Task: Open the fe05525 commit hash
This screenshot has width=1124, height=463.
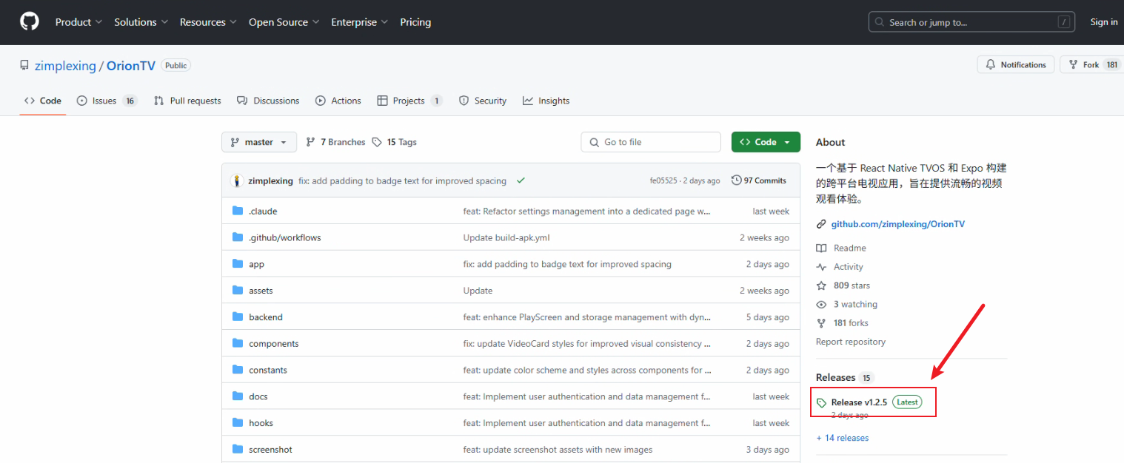Action: coord(664,180)
